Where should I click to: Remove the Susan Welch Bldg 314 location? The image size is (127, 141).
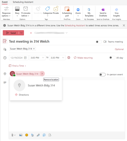(x=42, y=74)
